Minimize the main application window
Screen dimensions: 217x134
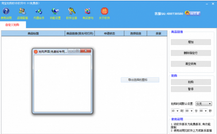[x=207, y=4]
